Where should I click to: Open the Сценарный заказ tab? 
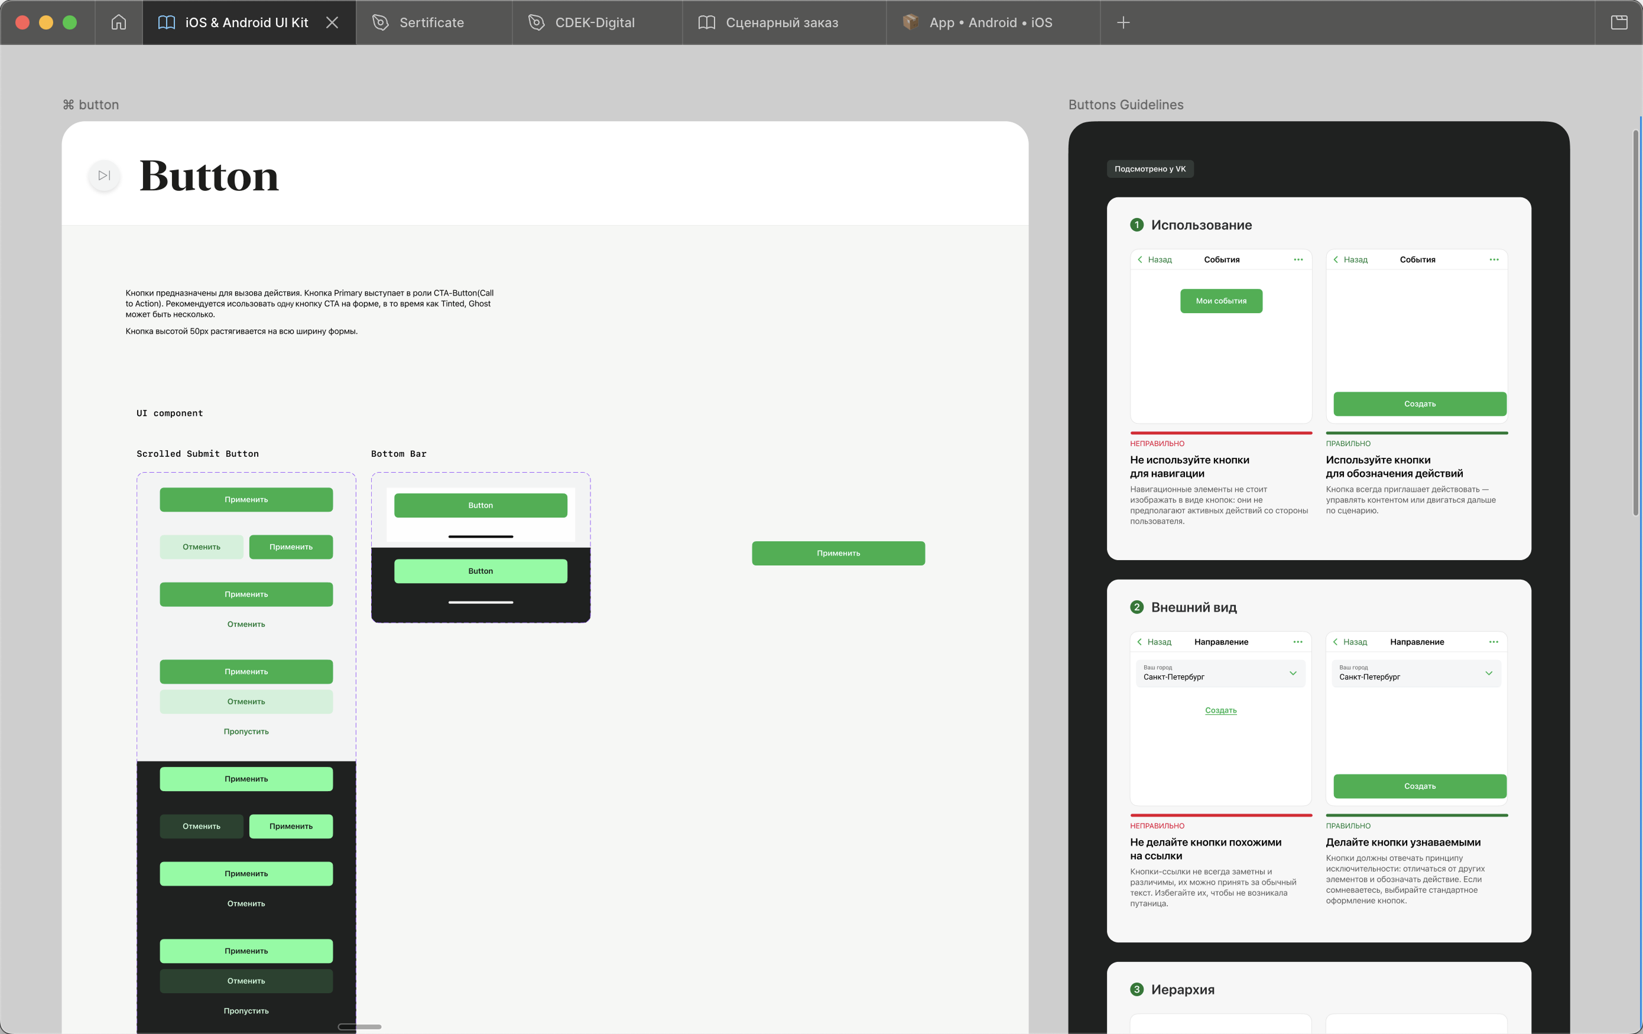click(x=784, y=22)
